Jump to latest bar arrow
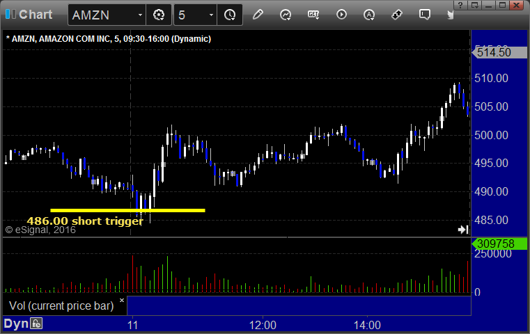530x334 pixels. coord(463,230)
